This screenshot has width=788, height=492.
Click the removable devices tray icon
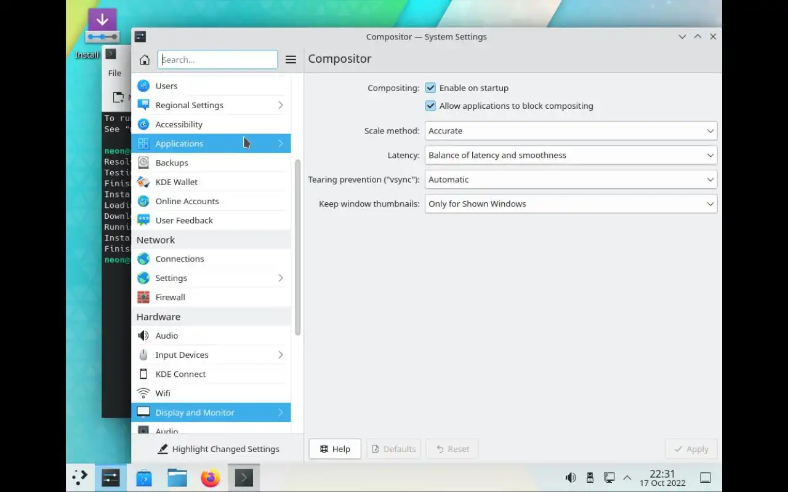click(x=590, y=478)
